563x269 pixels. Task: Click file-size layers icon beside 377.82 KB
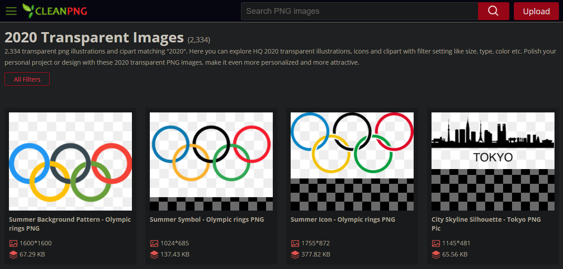pyautogui.click(x=295, y=255)
